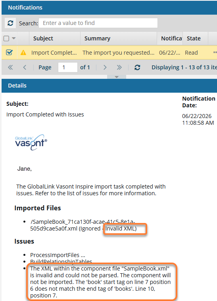The height and width of the screenshot is (301, 217).
Task: Collapse the grid using the splitter arrow
Action: 117,77
